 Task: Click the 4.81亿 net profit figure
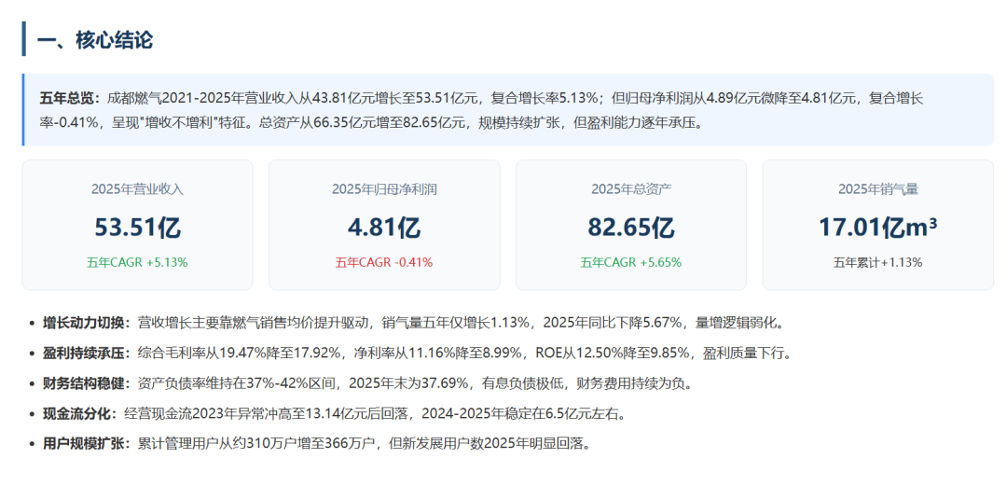384,227
